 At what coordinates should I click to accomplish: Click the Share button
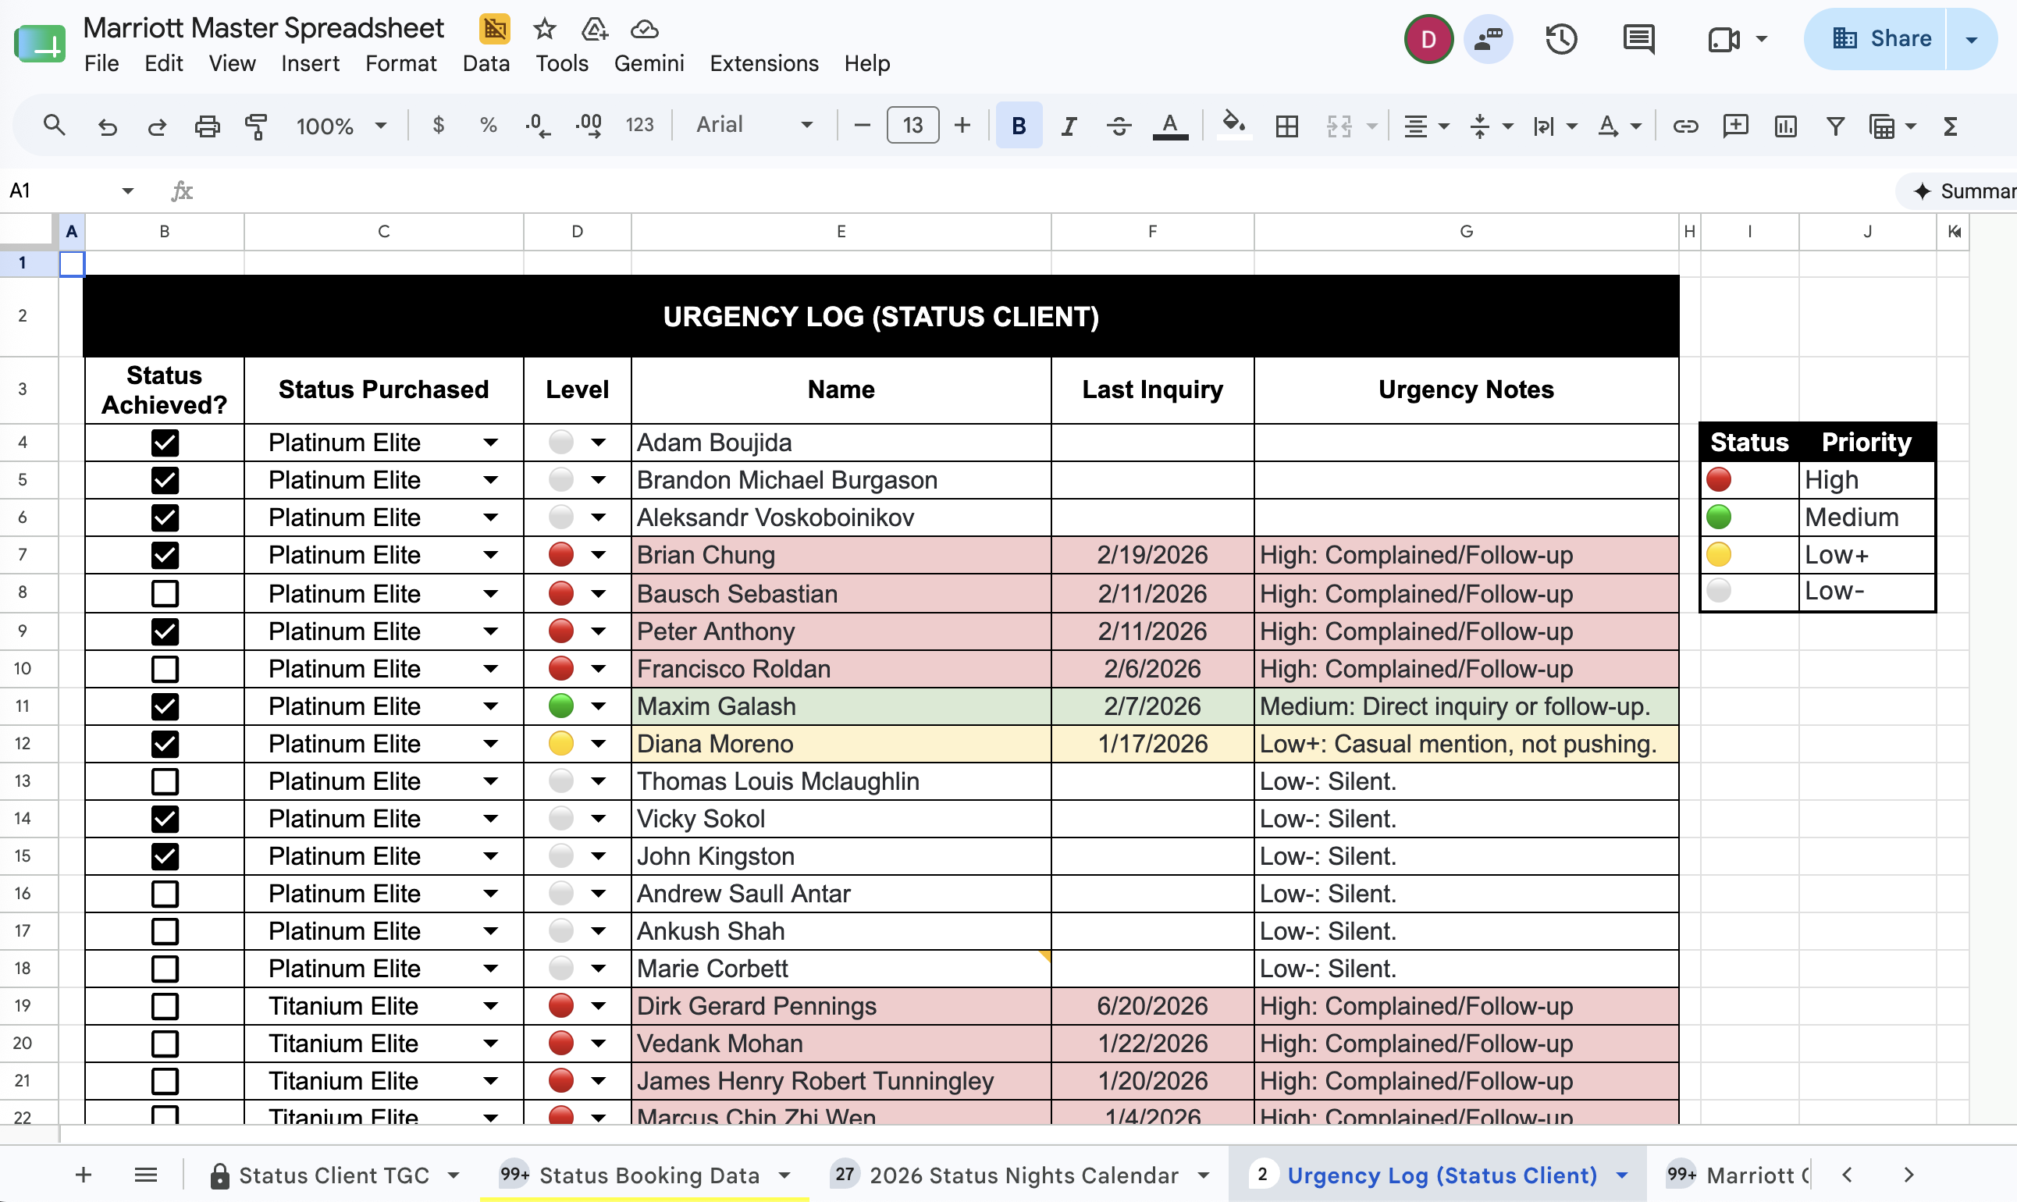point(1881,38)
